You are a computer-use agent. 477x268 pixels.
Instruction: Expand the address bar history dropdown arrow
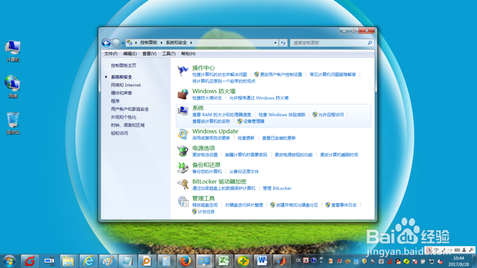[x=275, y=43]
